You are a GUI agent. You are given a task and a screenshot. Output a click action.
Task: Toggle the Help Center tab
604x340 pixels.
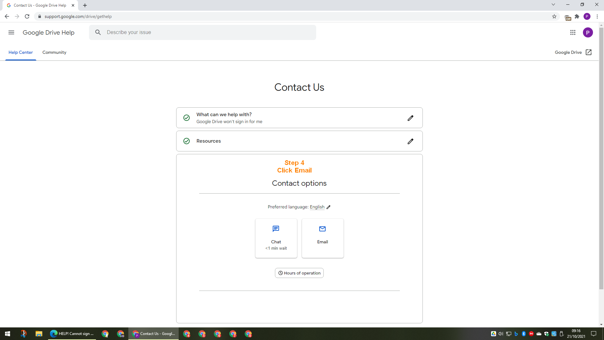point(20,52)
